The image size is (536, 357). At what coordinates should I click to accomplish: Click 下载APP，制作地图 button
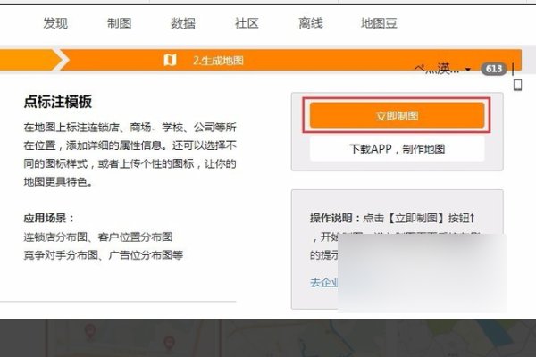pyautogui.click(x=397, y=149)
